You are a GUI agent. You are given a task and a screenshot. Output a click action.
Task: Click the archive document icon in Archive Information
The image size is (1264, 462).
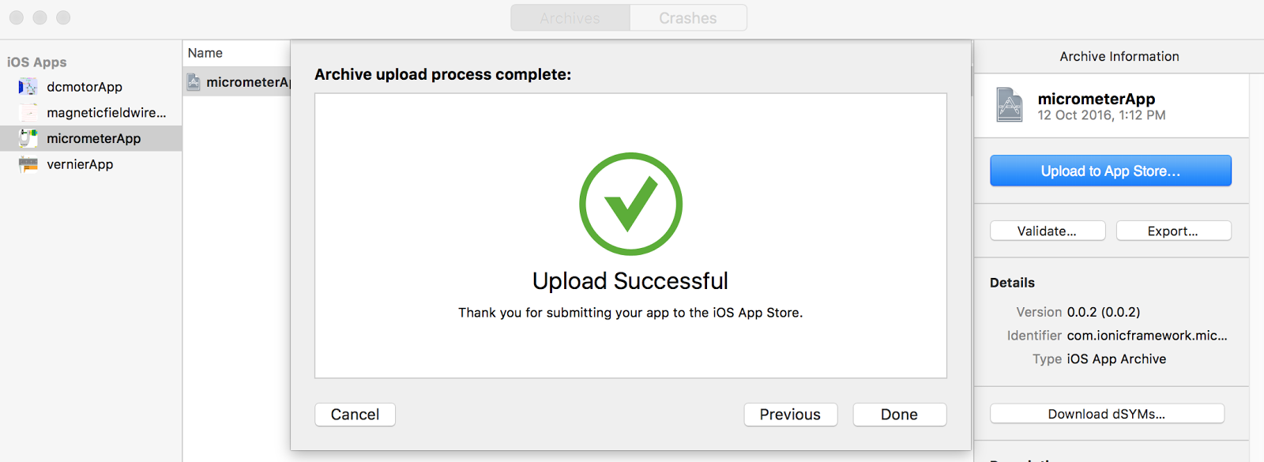click(1010, 104)
